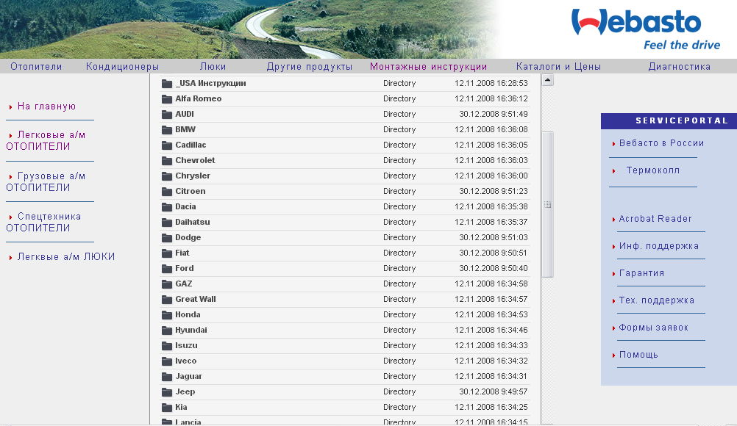Open the Отопители menu item
This screenshot has height=426, width=737.
(x=36, y=67)
